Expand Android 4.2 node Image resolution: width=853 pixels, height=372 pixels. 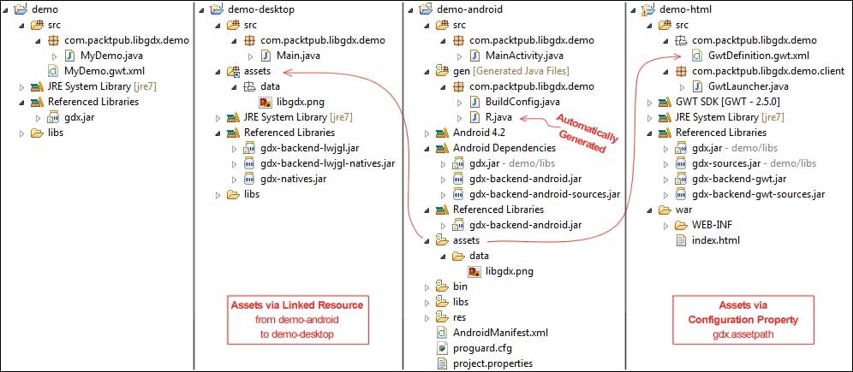426,133
